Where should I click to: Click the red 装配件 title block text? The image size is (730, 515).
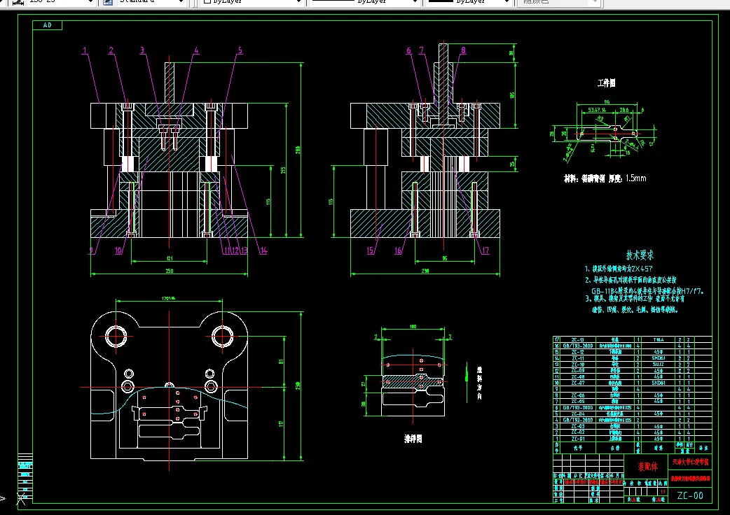pyautogui.click(x=647, y=466)
